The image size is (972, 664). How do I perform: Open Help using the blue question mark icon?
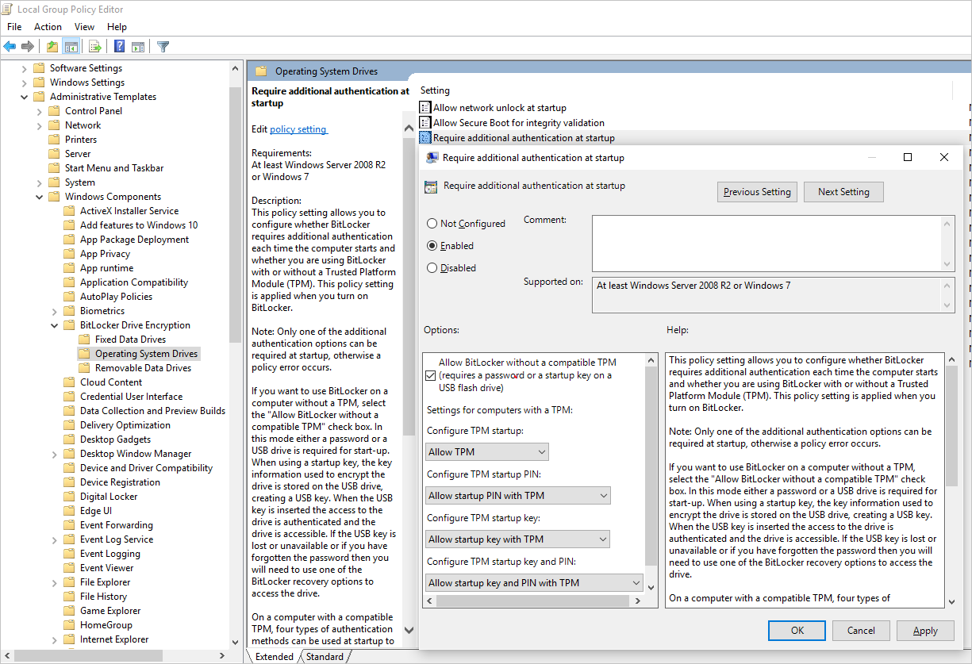(x=119, y=45)
